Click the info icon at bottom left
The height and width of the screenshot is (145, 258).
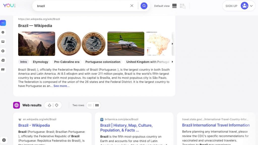point(4,140)
